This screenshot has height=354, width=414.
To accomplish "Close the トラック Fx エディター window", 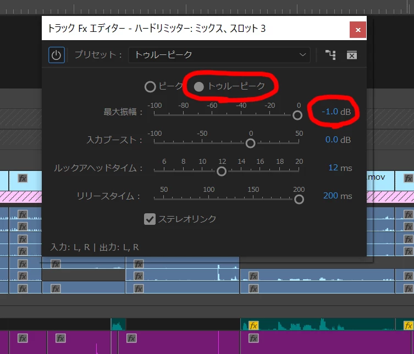I will [358, 30].
